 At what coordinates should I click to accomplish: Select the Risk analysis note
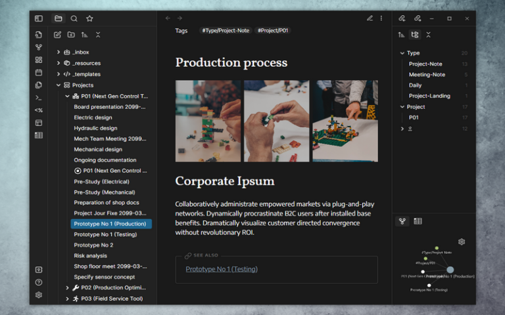(x=90, y=256)
